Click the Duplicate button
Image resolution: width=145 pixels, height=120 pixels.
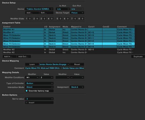click(138, 56)
